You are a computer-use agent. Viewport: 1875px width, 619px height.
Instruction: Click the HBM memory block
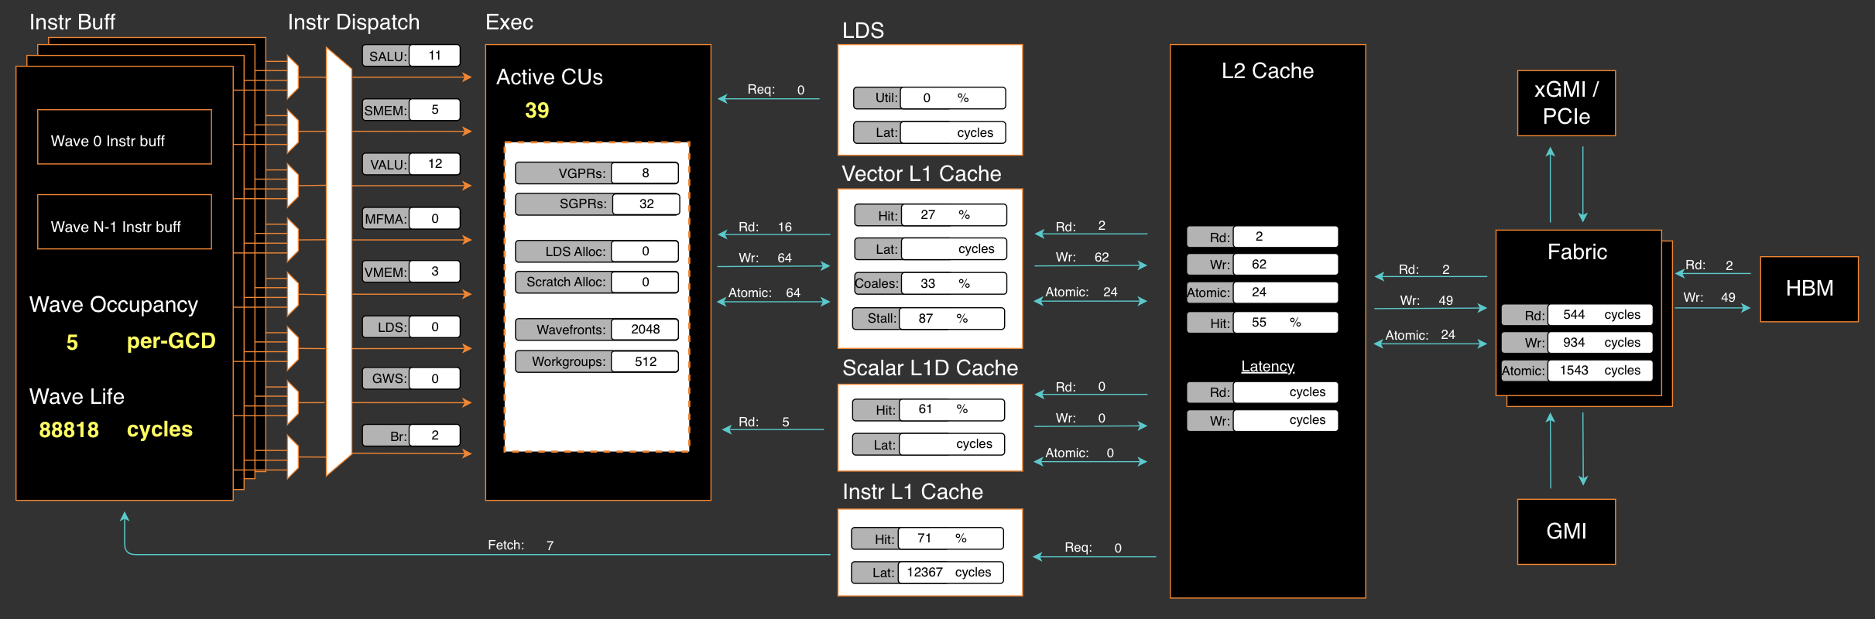(x=1808, y=289)
